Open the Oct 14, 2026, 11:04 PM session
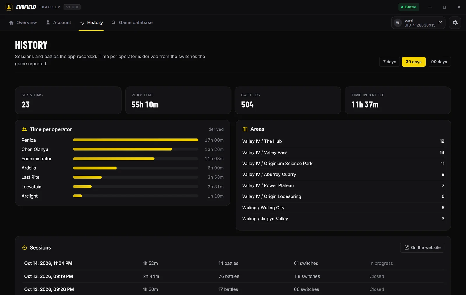Viewport: 466px width, 295px height. [x=233, y=263]
